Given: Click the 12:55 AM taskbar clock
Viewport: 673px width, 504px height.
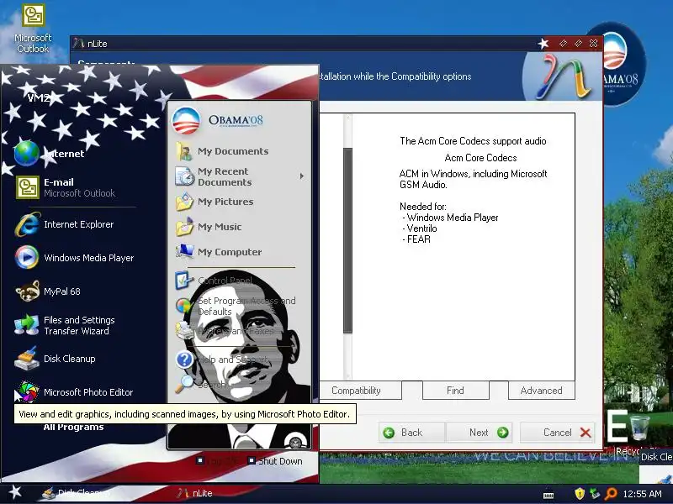Looking at the screenshot, I should pyautogui.click(x=642, y=494).
